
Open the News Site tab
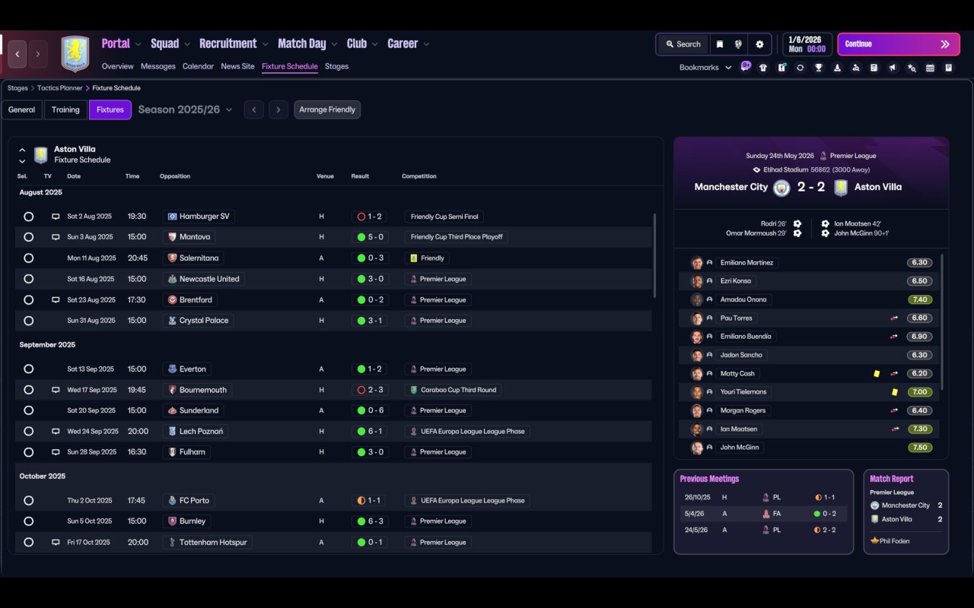[237, 66]
